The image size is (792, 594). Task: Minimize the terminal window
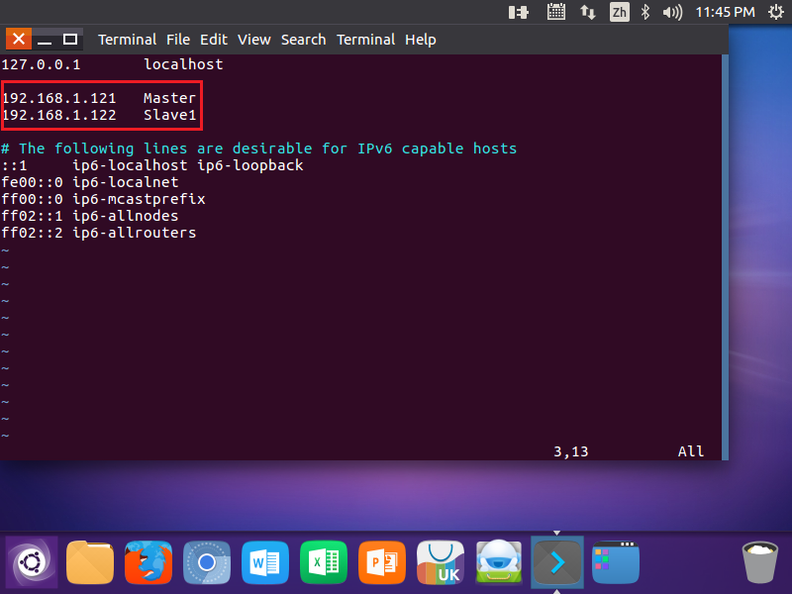point(45,40)
